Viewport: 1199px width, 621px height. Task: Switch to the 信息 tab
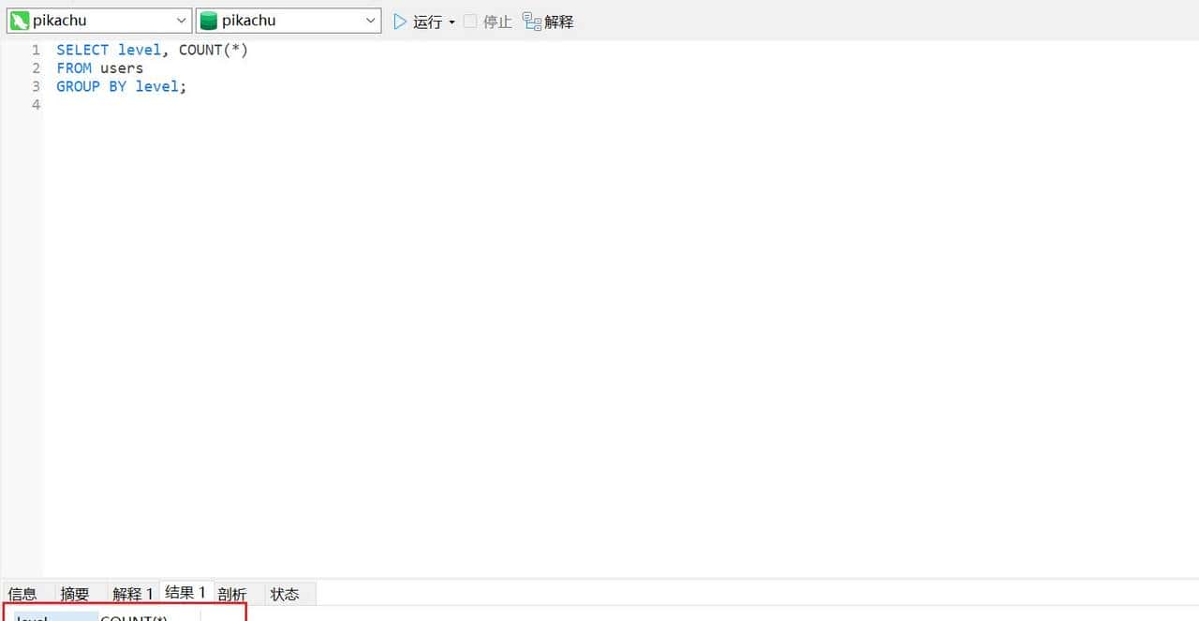click(22, 593)
